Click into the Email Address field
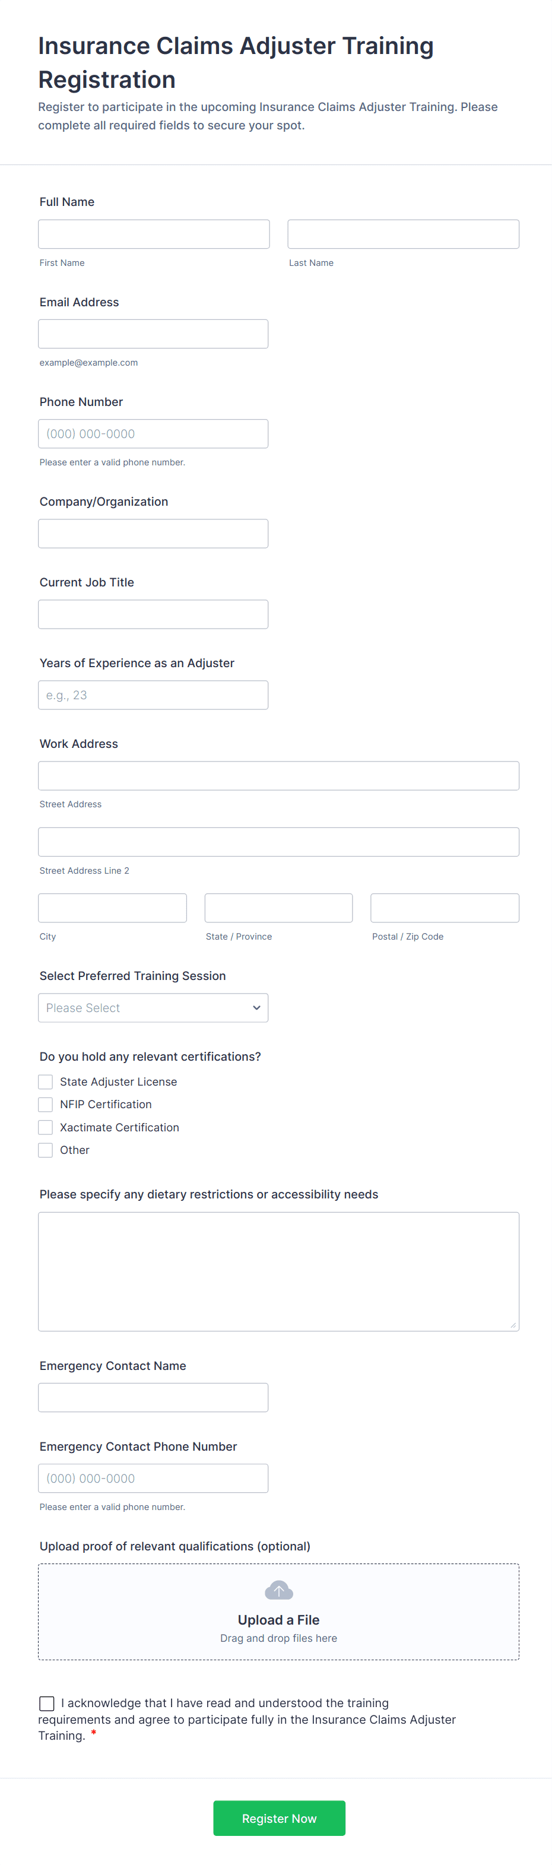This screenshot has width=552, height=1865. (153, 334)
